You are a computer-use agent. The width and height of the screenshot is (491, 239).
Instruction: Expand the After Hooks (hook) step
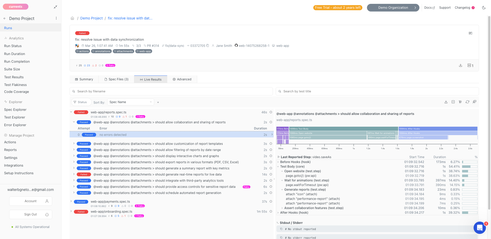point(278,213)
